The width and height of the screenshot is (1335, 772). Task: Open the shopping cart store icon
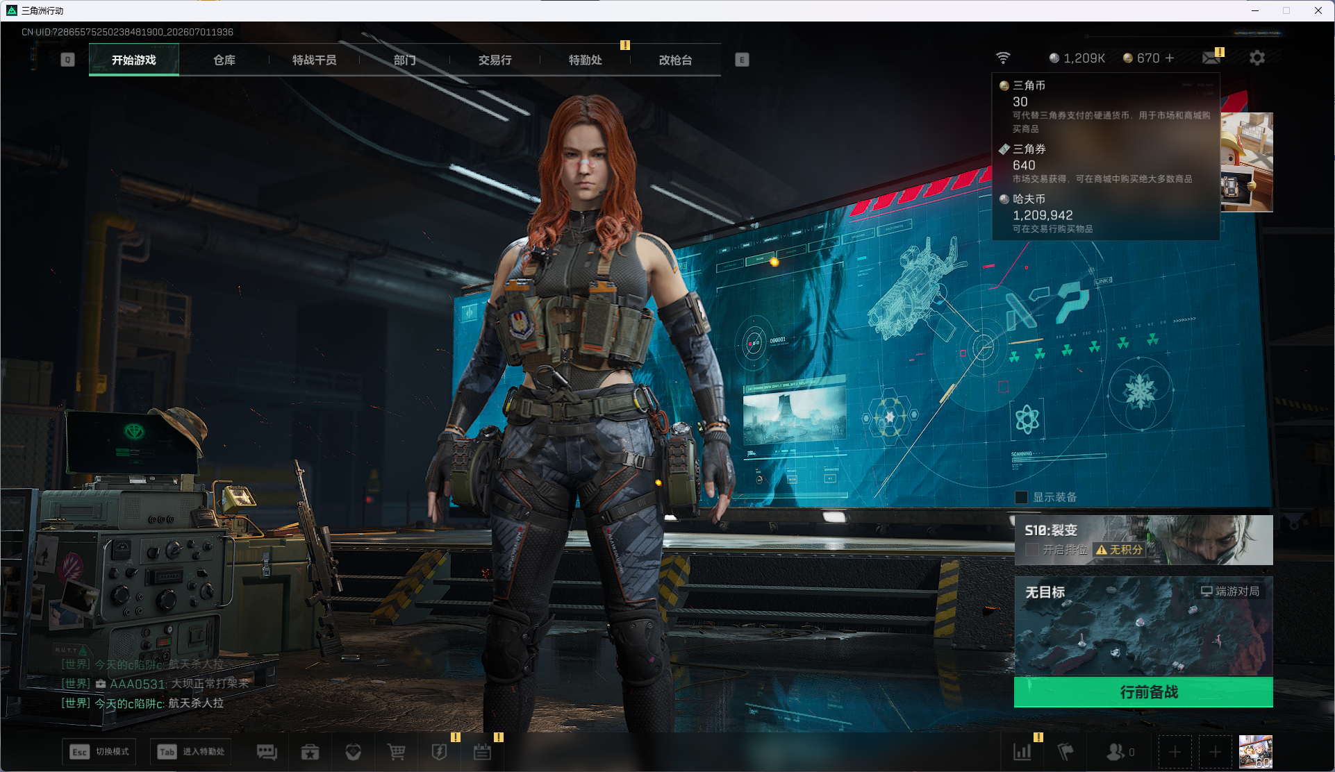pos(396,752)
